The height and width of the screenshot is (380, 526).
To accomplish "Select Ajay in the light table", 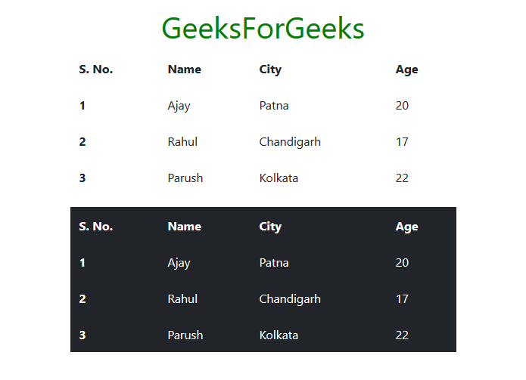I will [179, 106].
